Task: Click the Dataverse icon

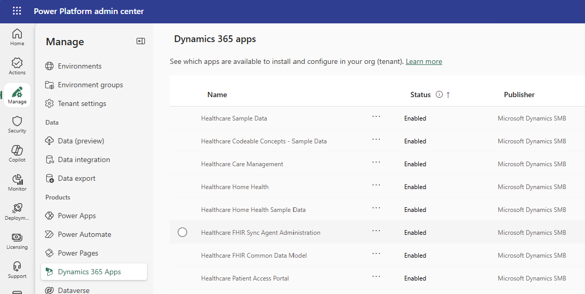Action: coord(49,290)
